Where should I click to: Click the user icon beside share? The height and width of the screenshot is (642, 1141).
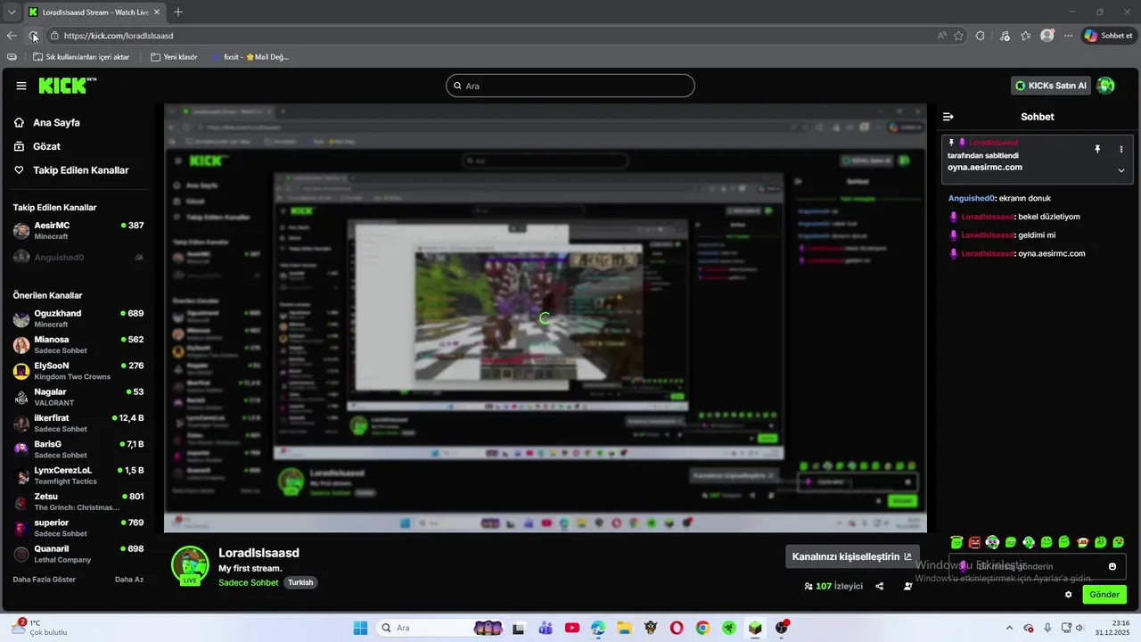(x=907, y=587)
